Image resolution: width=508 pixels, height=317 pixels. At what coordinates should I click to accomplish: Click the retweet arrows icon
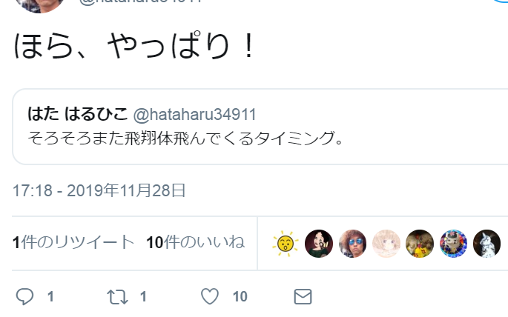pyautogui.click(x=117, y=297)
